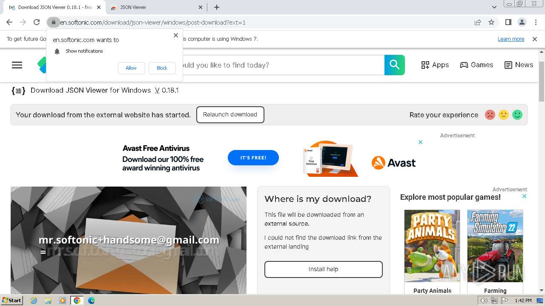Open the browser side panel icon
The width and height of the screenshot is (545, 306).
[508, 23]
